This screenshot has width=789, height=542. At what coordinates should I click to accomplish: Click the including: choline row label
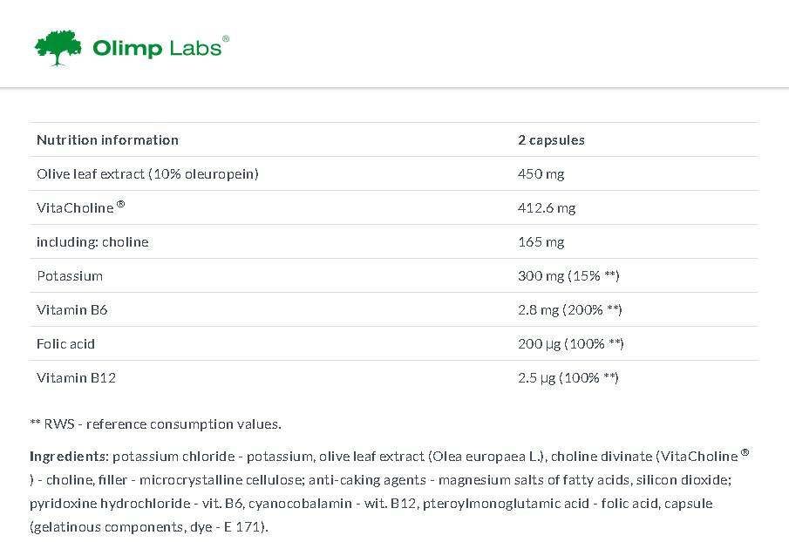(92, 241)
